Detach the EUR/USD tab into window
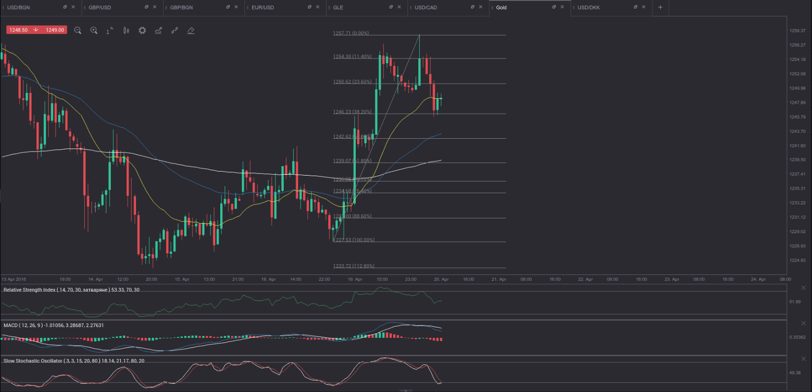Viewport: 812px width, 392px height. tap(309, 7)
